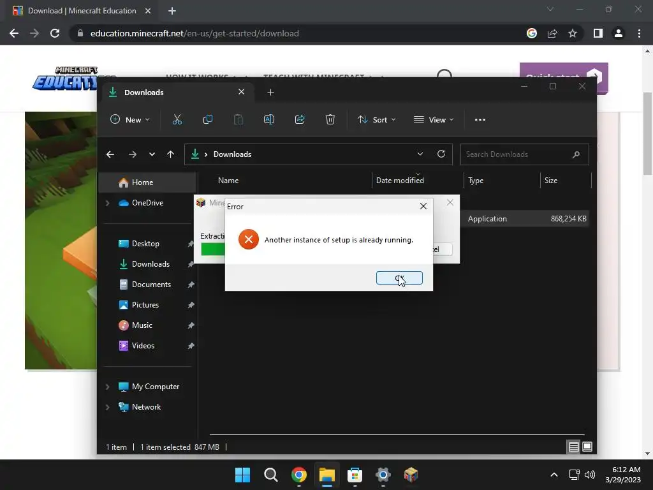The height and width of the screenshot is (490, 653).
Task: Go back in File Explorer
Action: click(110, 154)
